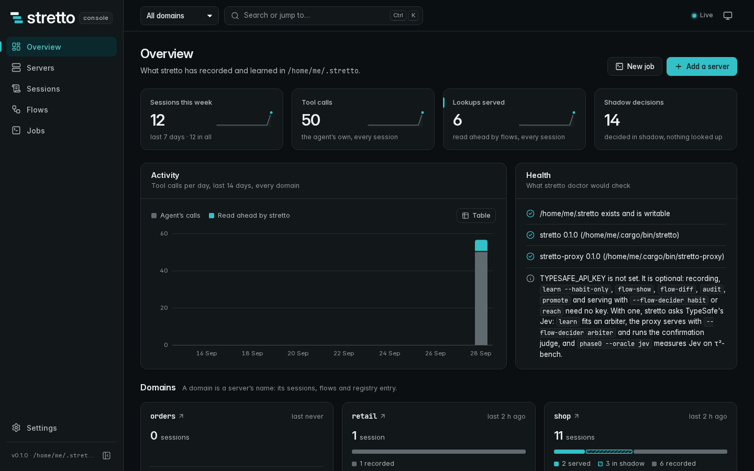Open the Tool calls stat card
The height and width of the screenshot is (471, 754).
tap(363, 119)
